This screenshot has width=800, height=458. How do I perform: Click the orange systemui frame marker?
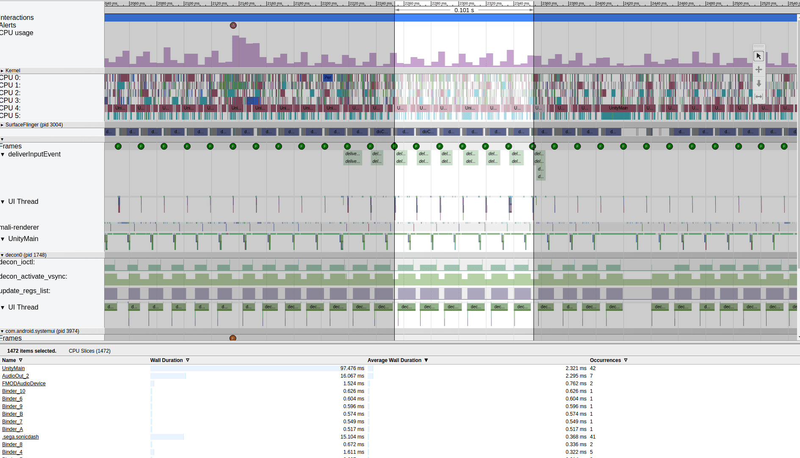233,338
